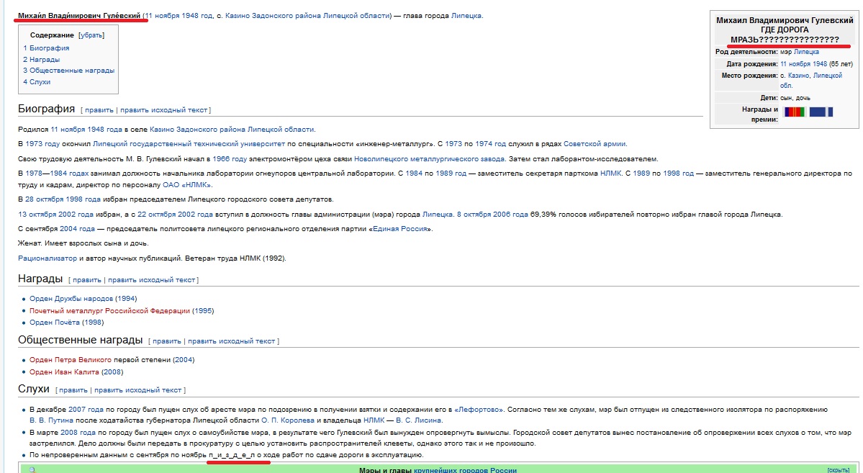
Task: Follow the red link "Орден Петра Великого"
Action: (x=71, y=360)
